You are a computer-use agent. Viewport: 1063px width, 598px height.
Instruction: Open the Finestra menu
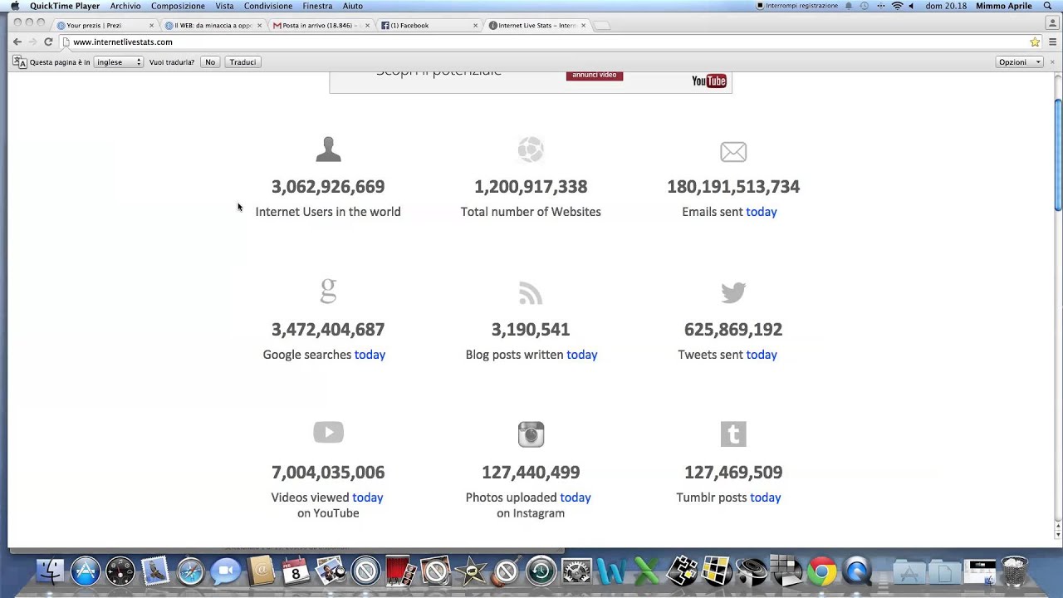coord(317,6)
